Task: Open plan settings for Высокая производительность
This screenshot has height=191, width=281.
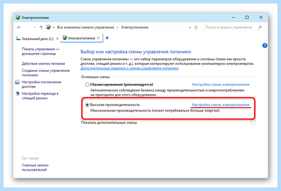Action: point(221,105)
